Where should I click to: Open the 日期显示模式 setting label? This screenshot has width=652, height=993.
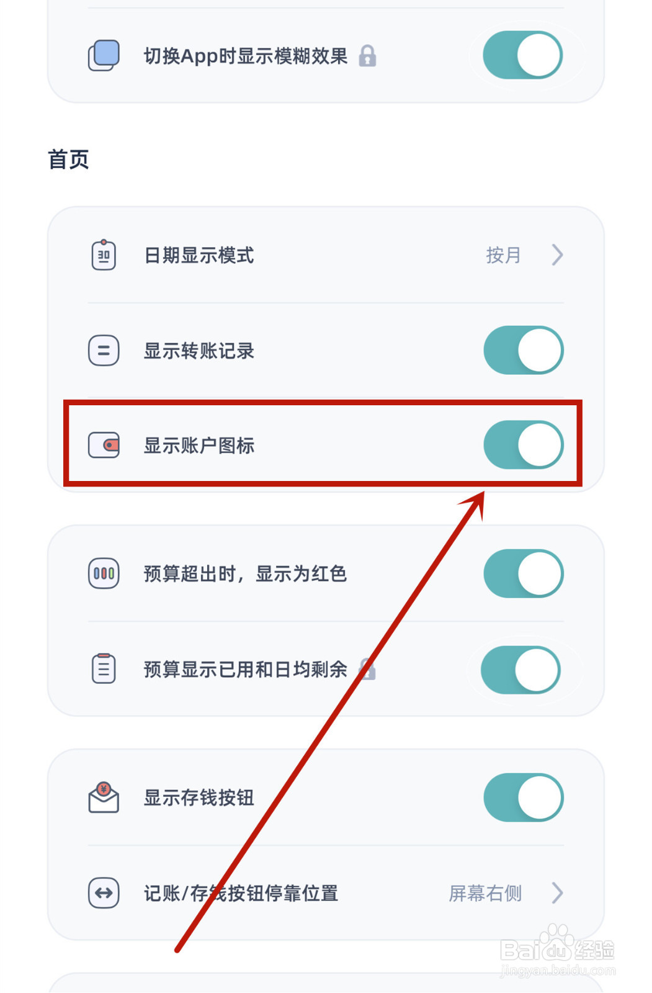[x=199, y=255]
